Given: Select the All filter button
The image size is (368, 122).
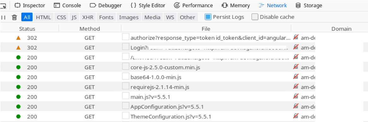Looking at the screenshot, I should 27,17.
